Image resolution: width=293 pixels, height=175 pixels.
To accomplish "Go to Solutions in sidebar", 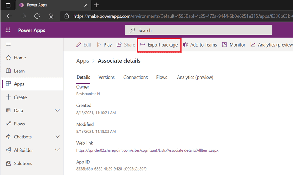I will click(23, 163).
